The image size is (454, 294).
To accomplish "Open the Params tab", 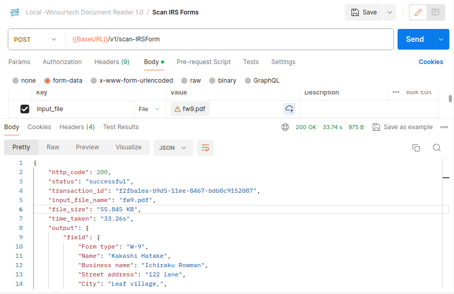I will tap(19, 62).
